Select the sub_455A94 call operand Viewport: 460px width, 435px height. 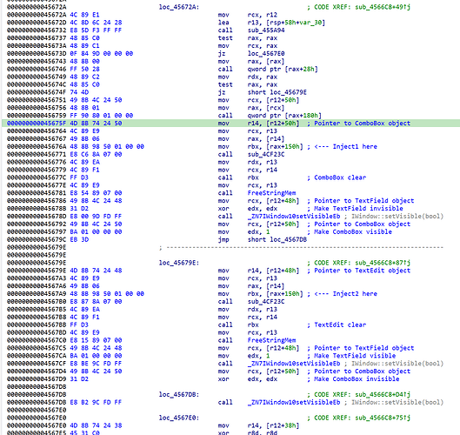coord(266,30)
